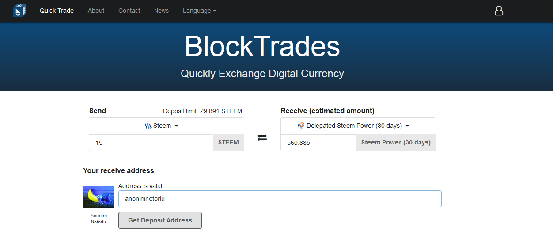Open the Contact page
The height and width of the screenshot is (237, 553).
129,11
